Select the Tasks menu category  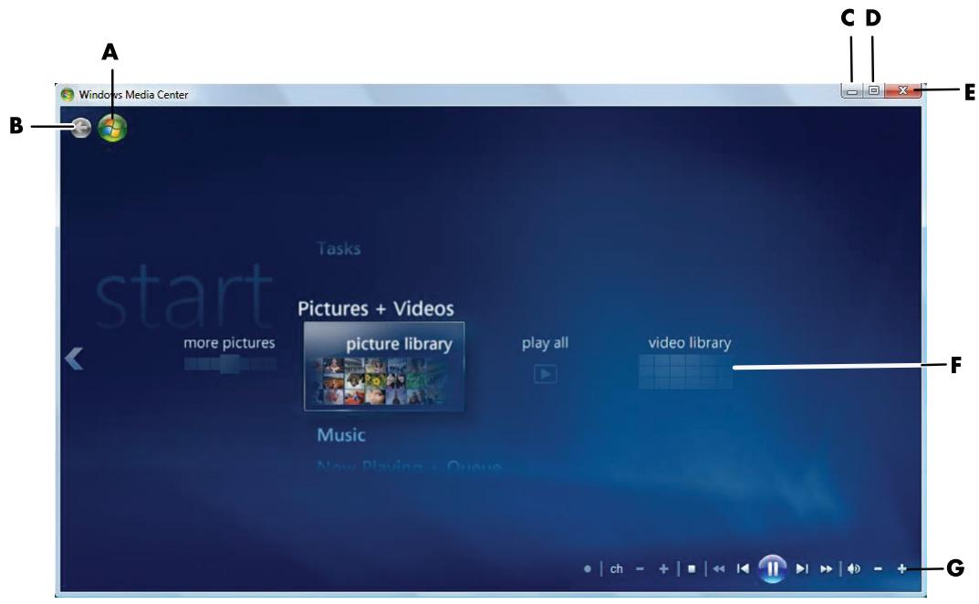pos(338,248)
